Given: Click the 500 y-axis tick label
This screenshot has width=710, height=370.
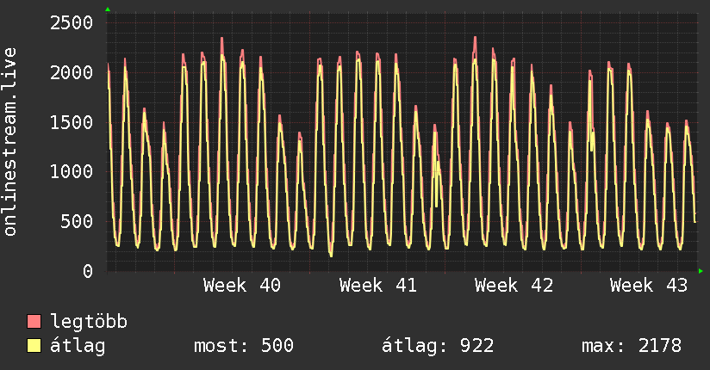Looking at the screenshot, I should point(76,222).
